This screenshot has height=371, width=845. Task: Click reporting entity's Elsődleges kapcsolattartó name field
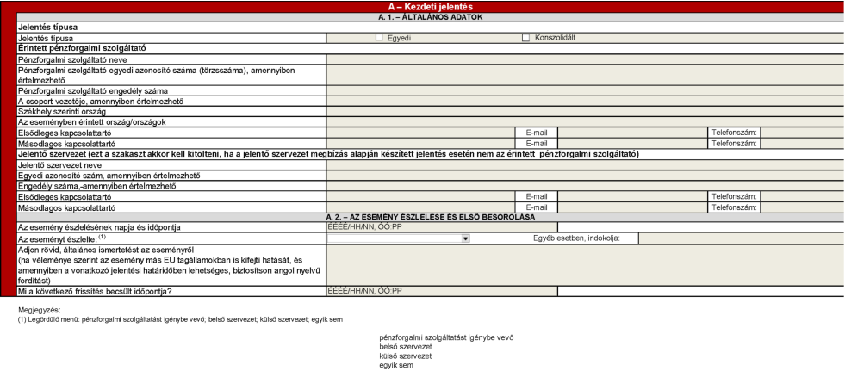421,196
